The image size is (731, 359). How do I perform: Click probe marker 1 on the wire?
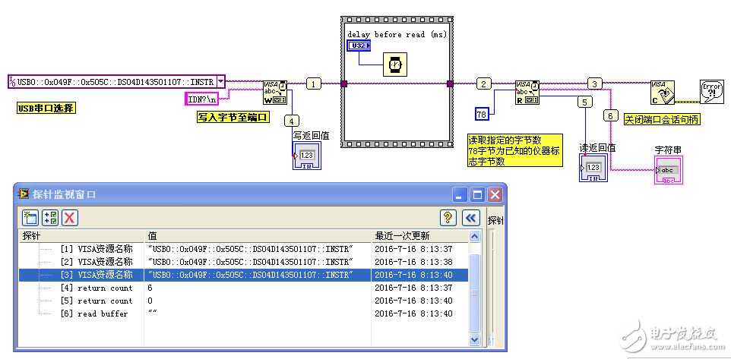pyautogui.click(x=314, y=84)
